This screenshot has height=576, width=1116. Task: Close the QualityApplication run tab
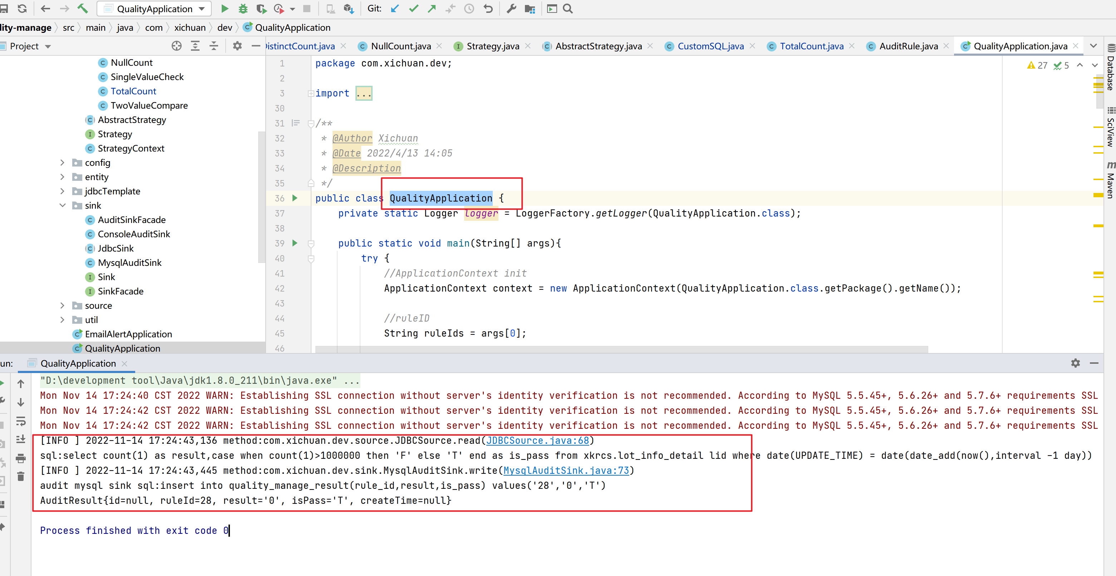125,363
